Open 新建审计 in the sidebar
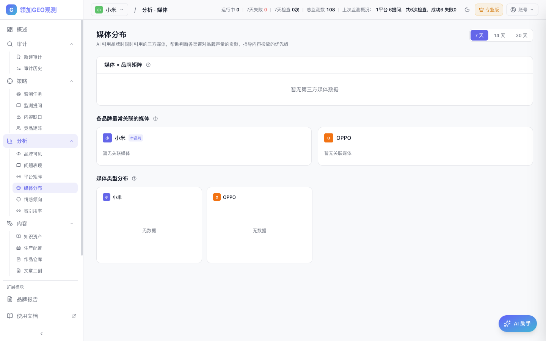 pos(45,57)
